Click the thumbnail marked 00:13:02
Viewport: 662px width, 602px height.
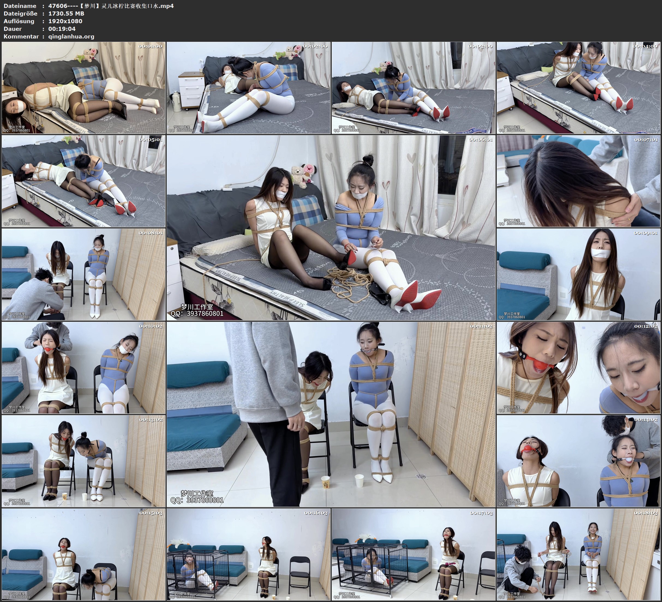(x=83, y=461)
